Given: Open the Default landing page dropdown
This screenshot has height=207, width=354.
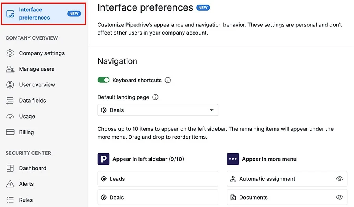Looking at the screenshot, I should pyautogui.click(x=158, y=110).
